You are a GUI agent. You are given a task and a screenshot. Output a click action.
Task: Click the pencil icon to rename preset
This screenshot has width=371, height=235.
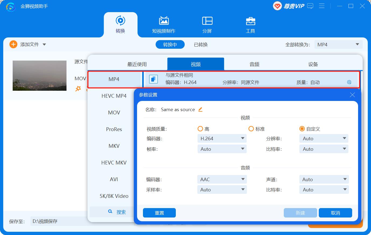coord(200,110)
